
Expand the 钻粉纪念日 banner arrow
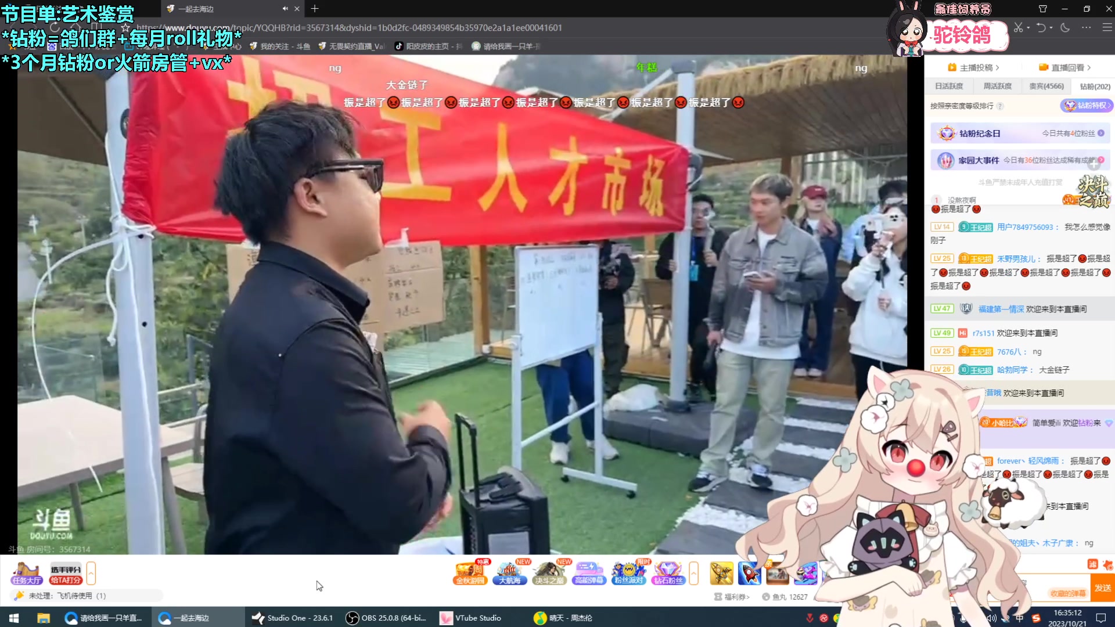(x=1100, y=133)
